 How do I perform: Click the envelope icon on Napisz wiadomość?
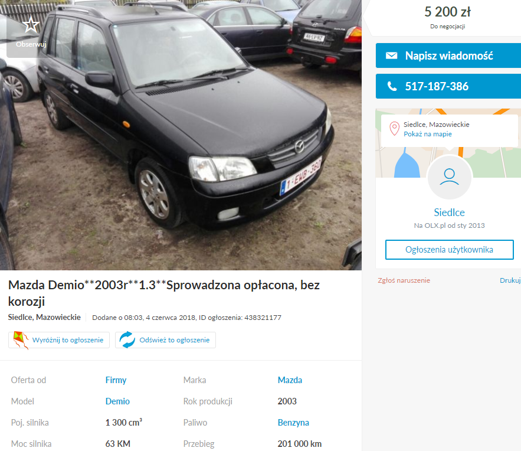tap(391, 55)
